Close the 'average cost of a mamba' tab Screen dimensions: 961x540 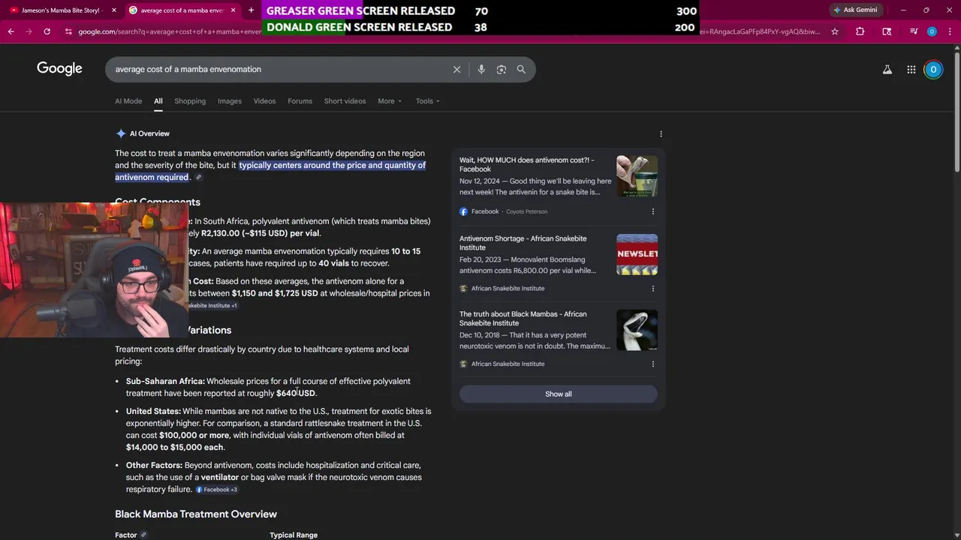(x=233, y=10)
